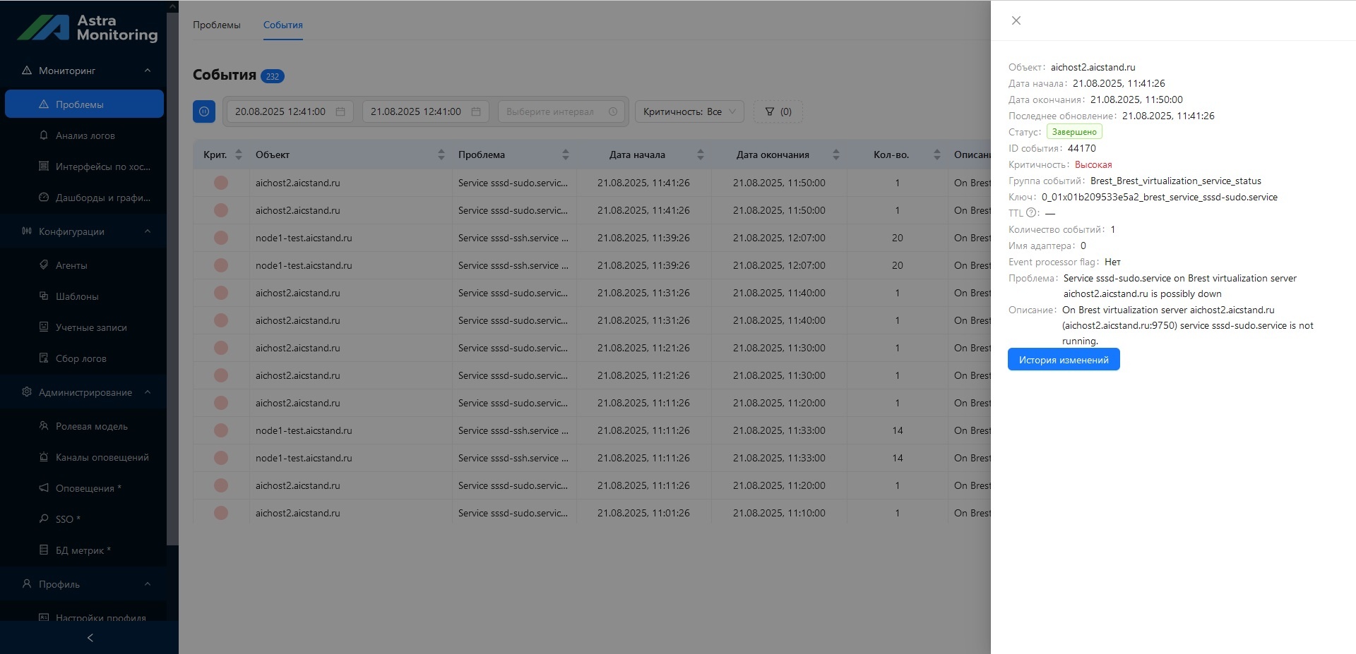Collapse the Мониторинг sidebar section

click(x=148, y=71)
